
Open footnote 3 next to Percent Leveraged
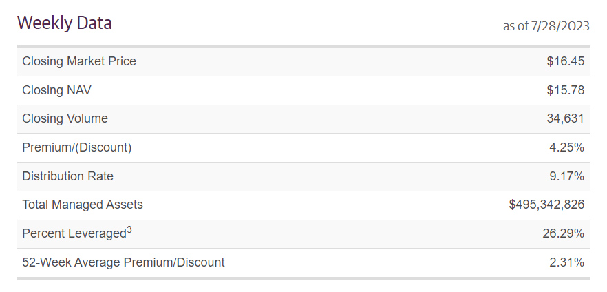(x=129, y=230)
